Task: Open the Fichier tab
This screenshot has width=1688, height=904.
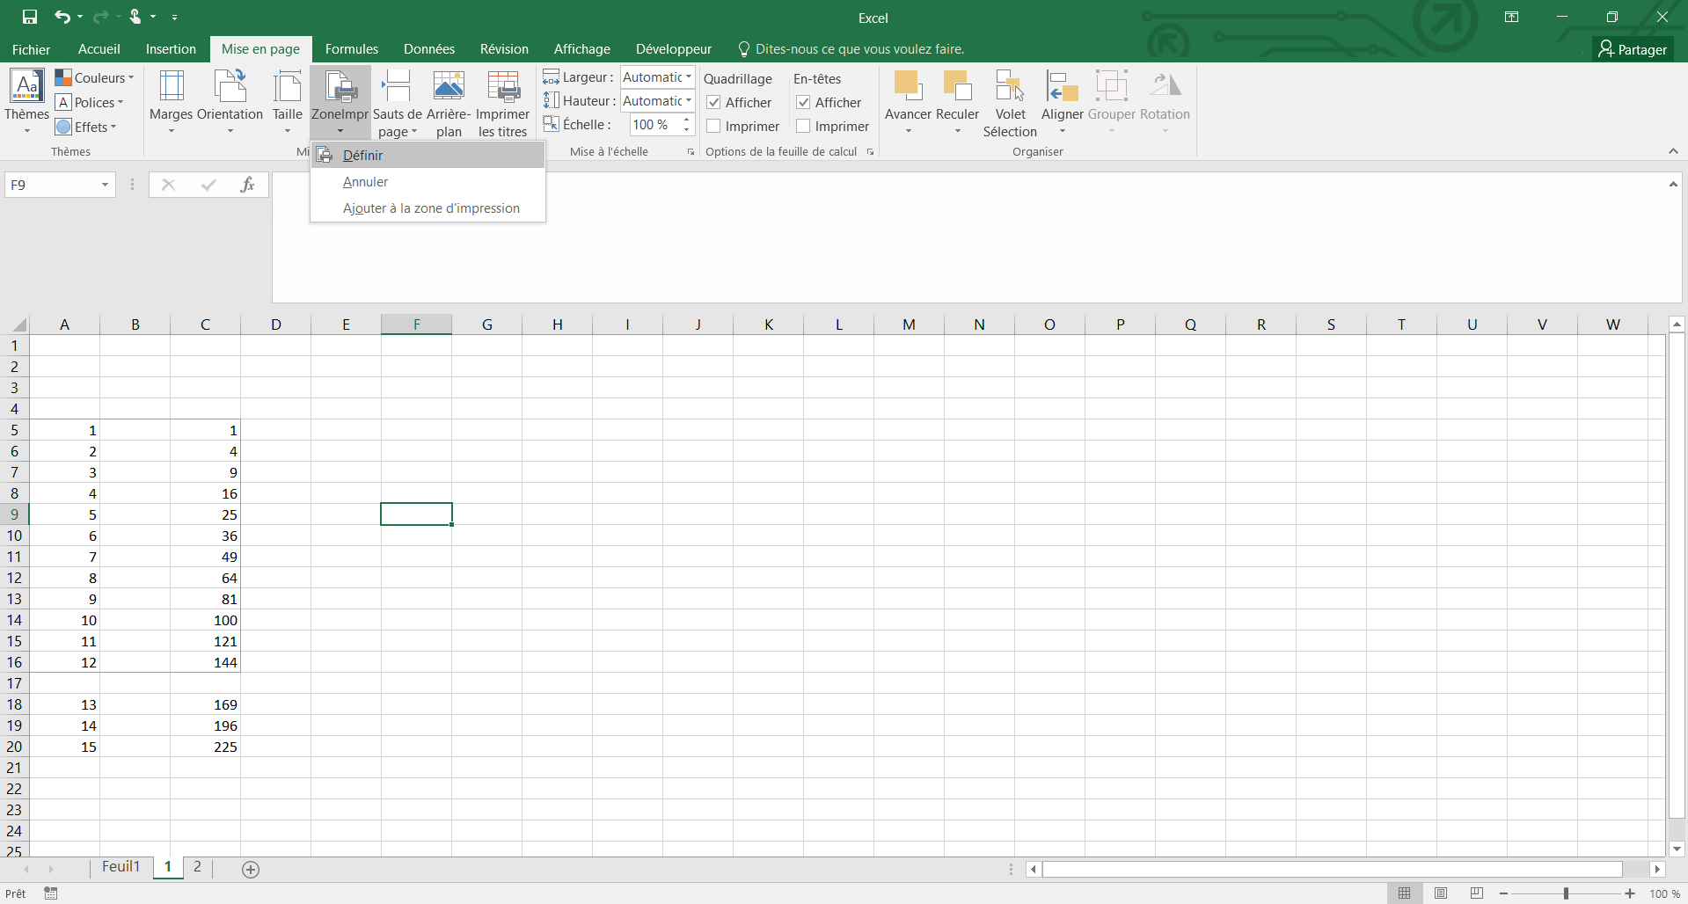Action: pyautogui.click(x=31, y=49)
